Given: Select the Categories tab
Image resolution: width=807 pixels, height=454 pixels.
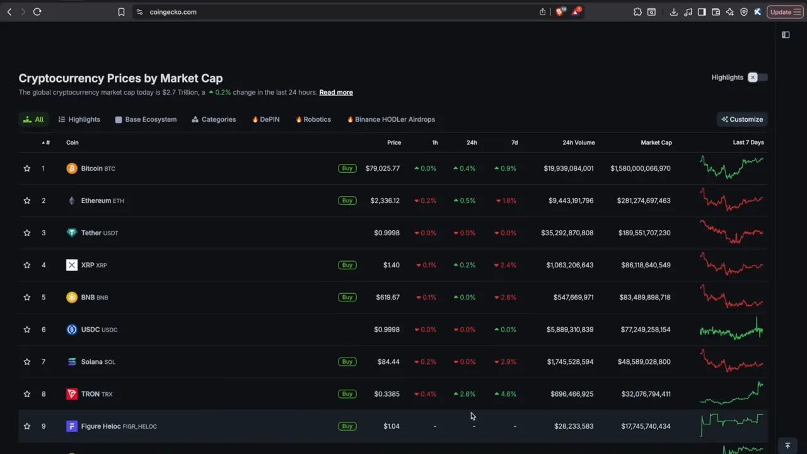Looking at the screenshot, I should [x=214, y=119].
